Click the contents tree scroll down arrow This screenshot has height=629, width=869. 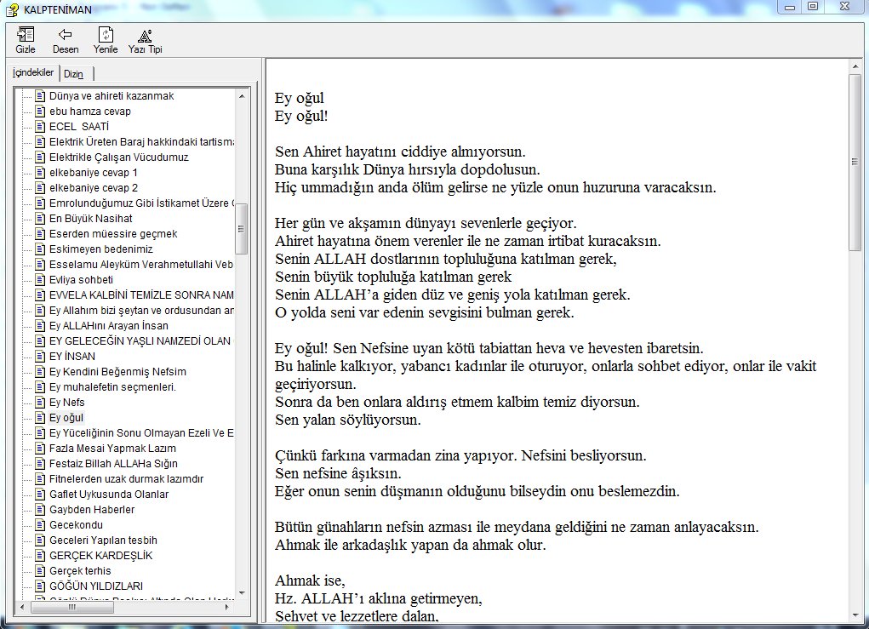coord(242,593)
